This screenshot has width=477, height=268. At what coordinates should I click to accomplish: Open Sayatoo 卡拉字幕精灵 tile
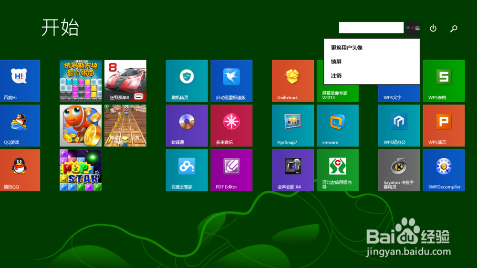399,170
